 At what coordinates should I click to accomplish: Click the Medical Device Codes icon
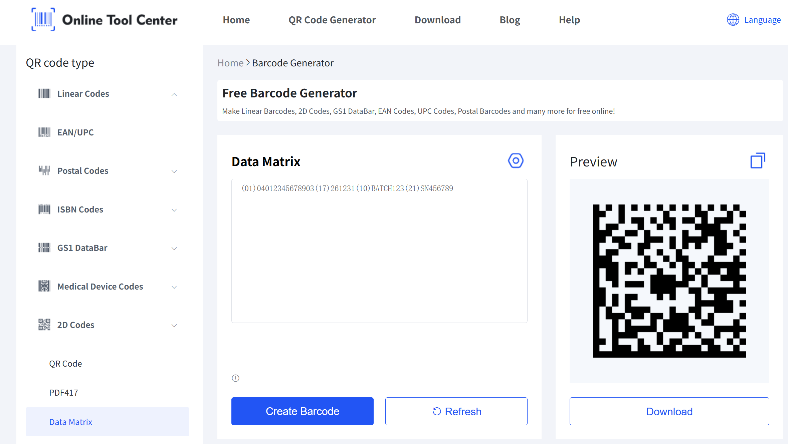[x=44, y=286]
